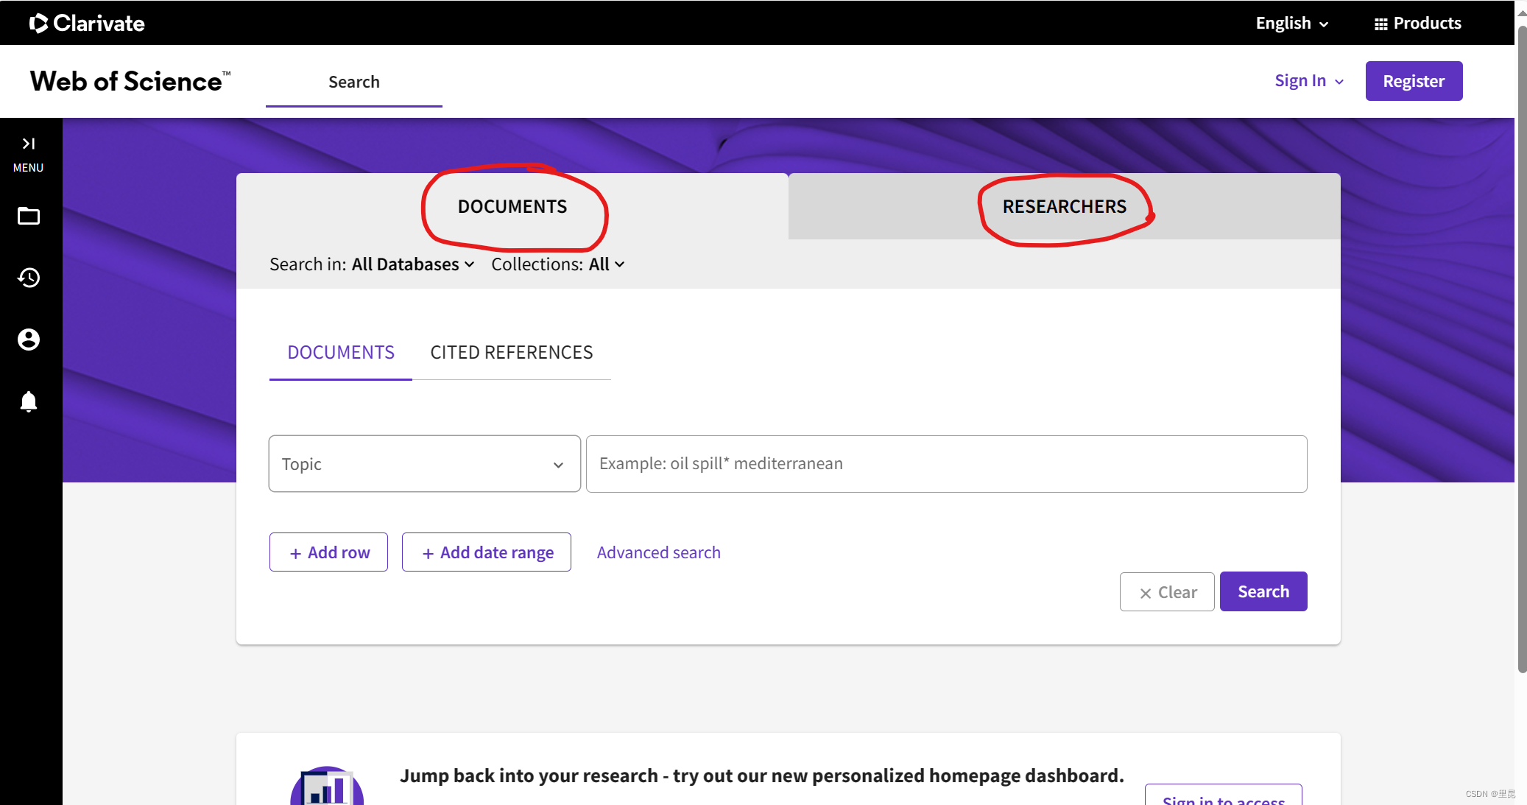This screenshot has height=805, width=1527.
Task: Open the Products grid icon
Action: point(1380,24)
